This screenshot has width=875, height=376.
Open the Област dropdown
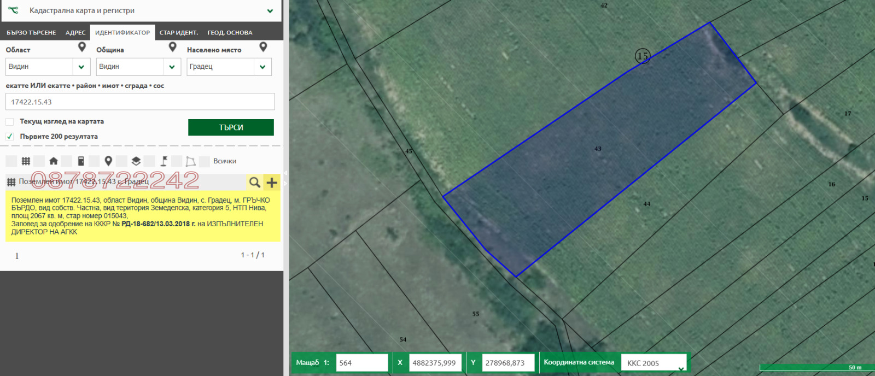81,67
